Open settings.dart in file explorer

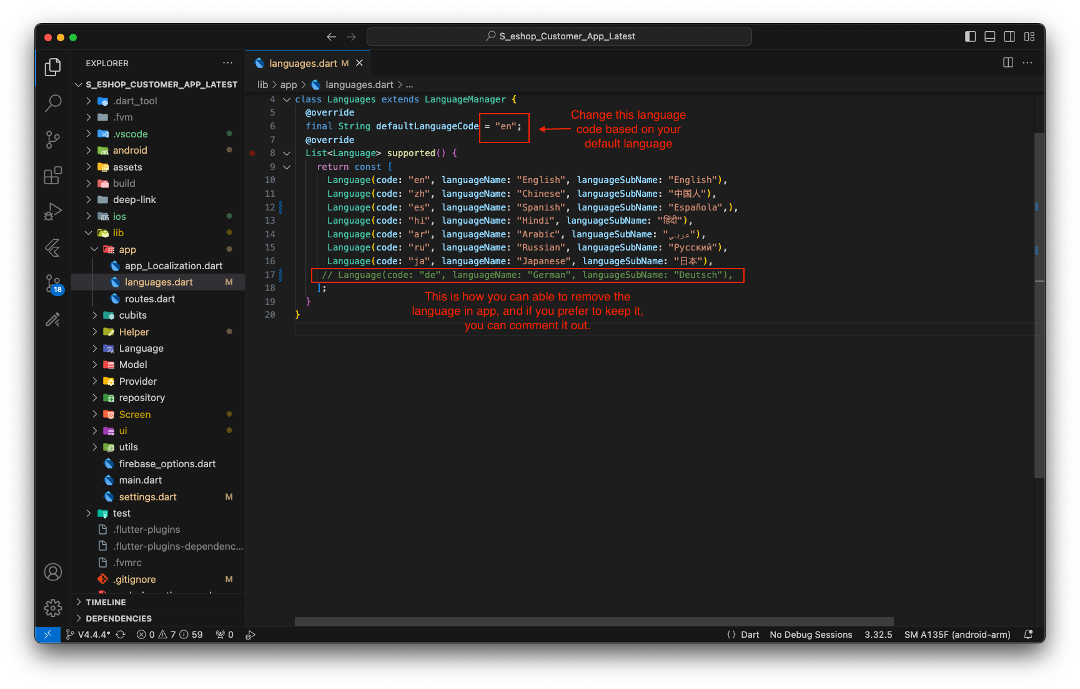[x=147, y=497]
